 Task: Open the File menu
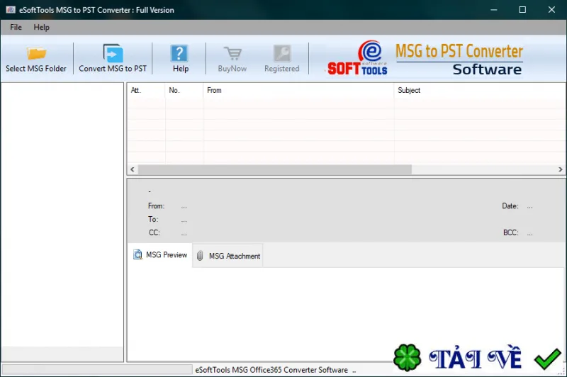point(16,27)
